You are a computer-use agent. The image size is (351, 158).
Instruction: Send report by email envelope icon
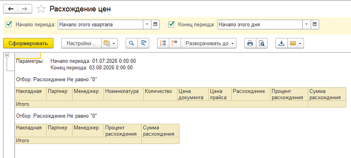tap(295, 43)
